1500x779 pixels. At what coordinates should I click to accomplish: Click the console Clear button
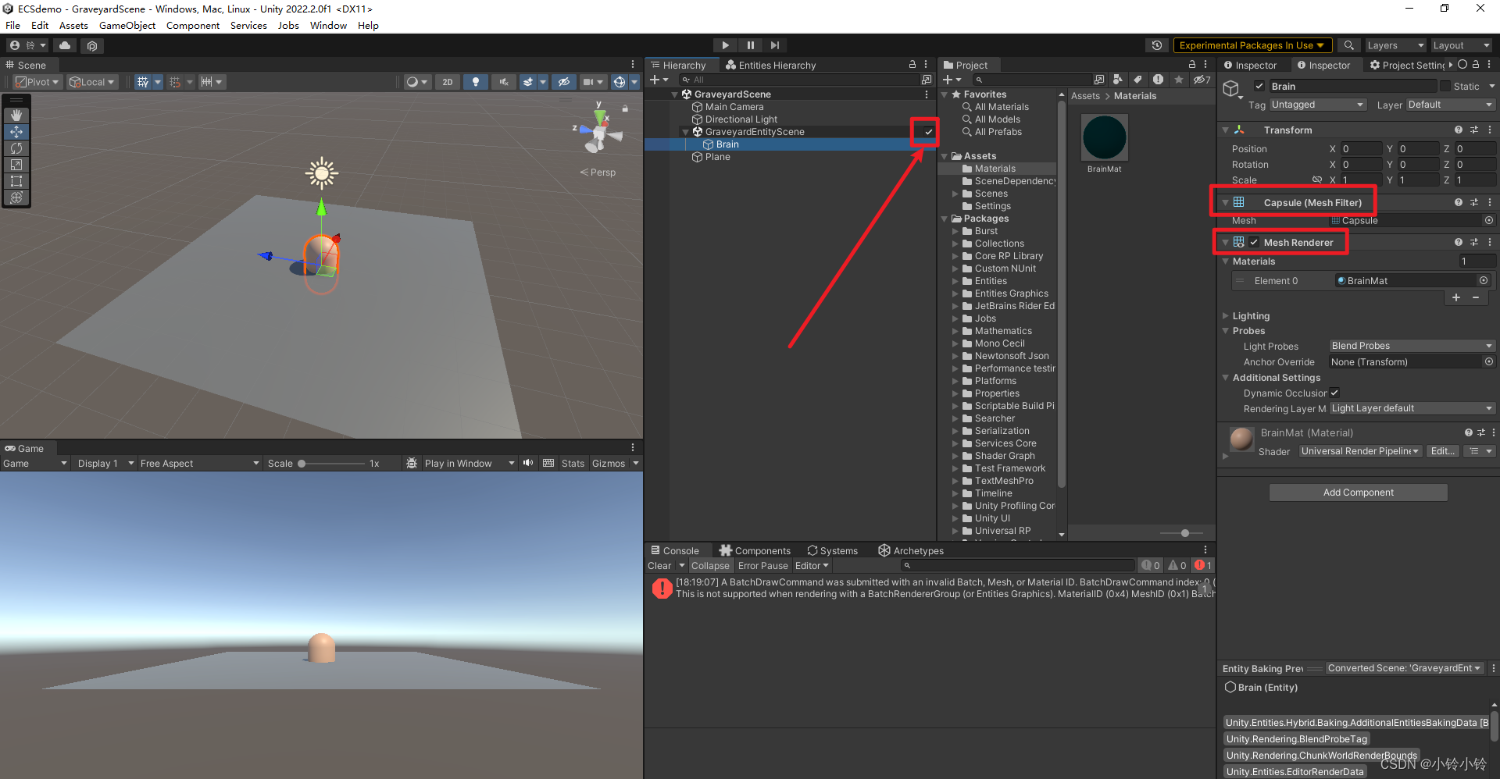click(659, 566)
